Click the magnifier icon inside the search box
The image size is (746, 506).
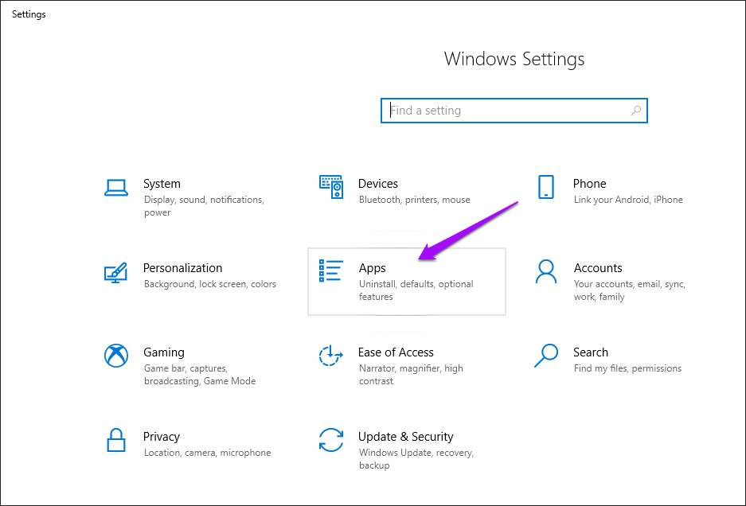pyautogui.click(x=635, y=111)
